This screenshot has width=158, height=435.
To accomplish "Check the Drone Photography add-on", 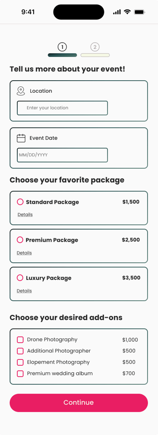I will pyautogui.click(x=20, y=340).
